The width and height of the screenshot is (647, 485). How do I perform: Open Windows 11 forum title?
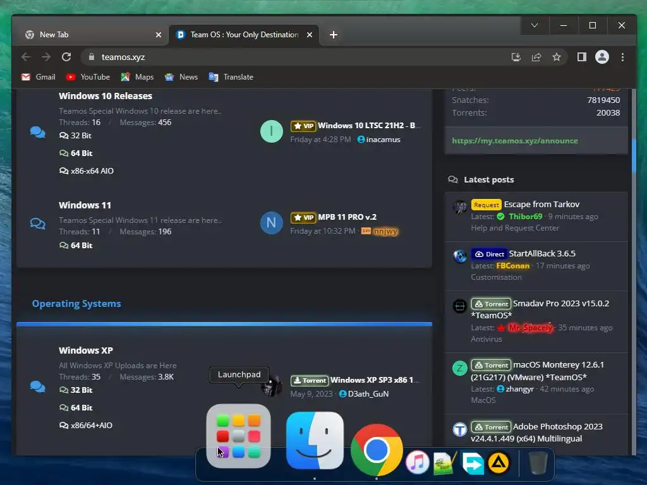click(x=85, y=205)
